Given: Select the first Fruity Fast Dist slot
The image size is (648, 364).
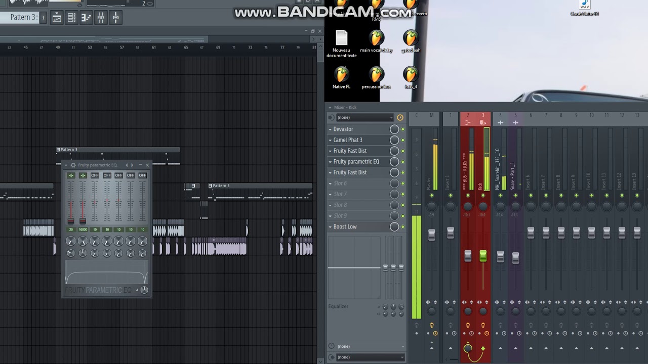Looking at the screenshot, I should tap(350, 151).
